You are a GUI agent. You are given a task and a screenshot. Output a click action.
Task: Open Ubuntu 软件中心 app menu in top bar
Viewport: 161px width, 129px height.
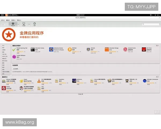12,15
